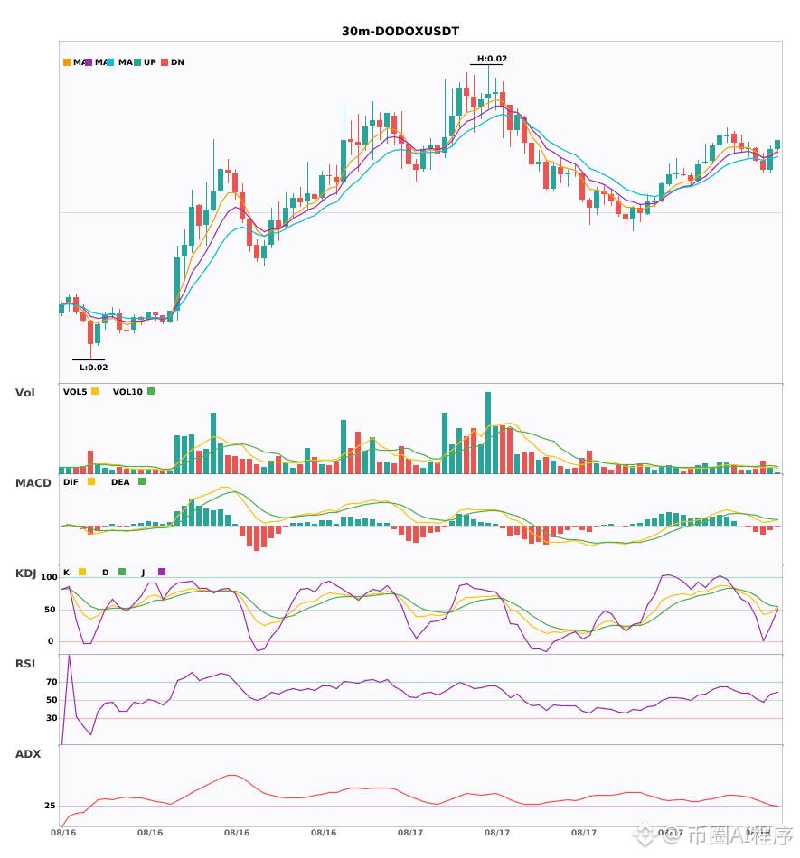Click the 30 axis value in RSI
The image size is (800, 858).
click(x=52, y=718)
